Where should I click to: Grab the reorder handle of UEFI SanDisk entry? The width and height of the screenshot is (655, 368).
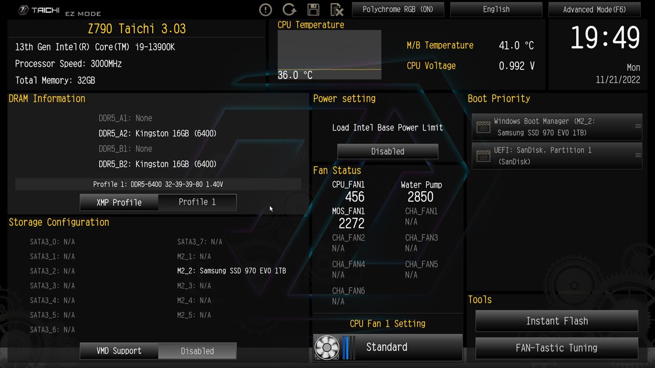tap(638, 155)
